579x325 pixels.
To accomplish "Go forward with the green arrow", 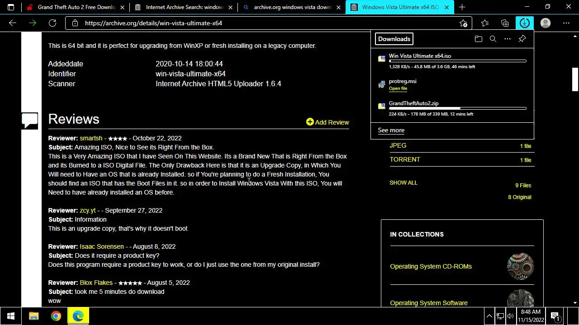I will (x=33, y=23).
